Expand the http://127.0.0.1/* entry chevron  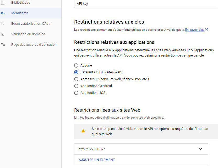click(201, 149)
